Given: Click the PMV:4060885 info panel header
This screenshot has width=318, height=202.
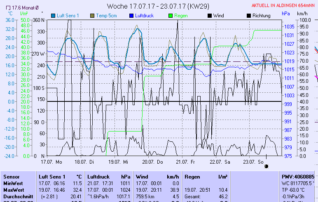Looking at the screenshot, I should click(297, 176).
